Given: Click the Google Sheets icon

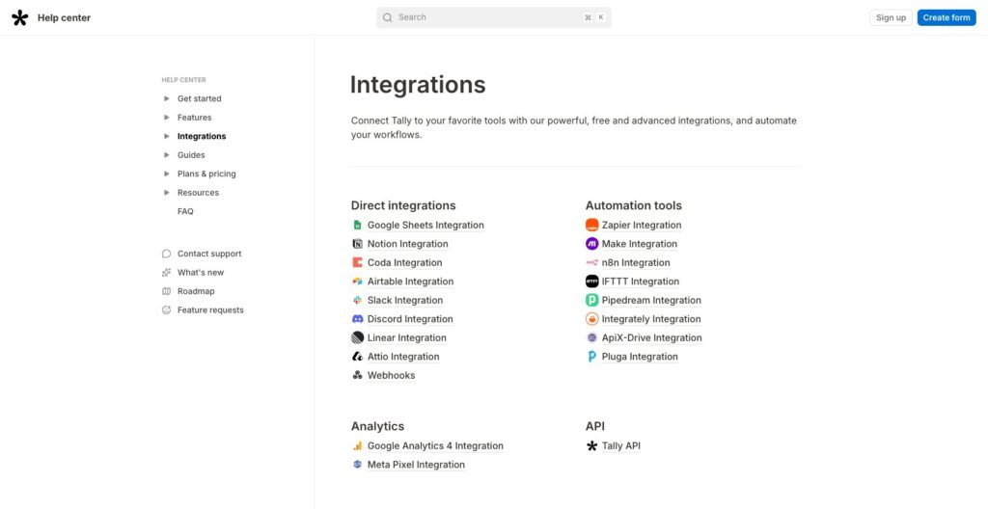Looking at the screenshot, I should [x=357, y=225].
